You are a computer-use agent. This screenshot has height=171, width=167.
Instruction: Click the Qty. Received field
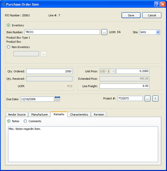tap(49, 79)
